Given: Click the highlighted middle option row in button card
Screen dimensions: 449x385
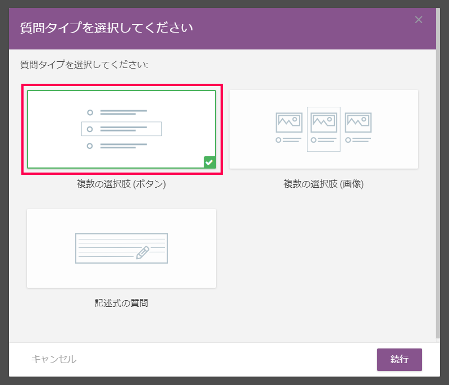Looking at the screenshot, I should point(121,129).
